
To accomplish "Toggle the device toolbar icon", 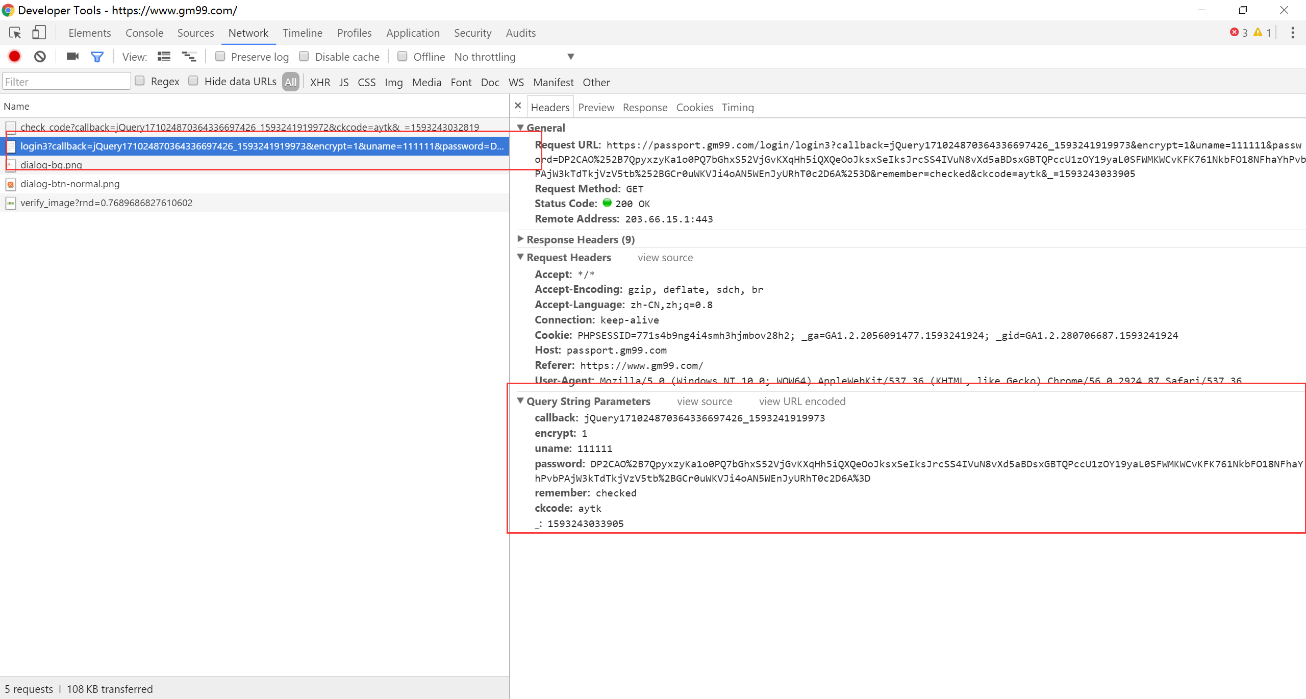I will point(39,33).
